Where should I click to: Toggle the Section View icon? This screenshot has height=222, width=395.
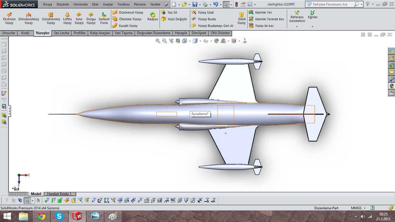(178, 41)
